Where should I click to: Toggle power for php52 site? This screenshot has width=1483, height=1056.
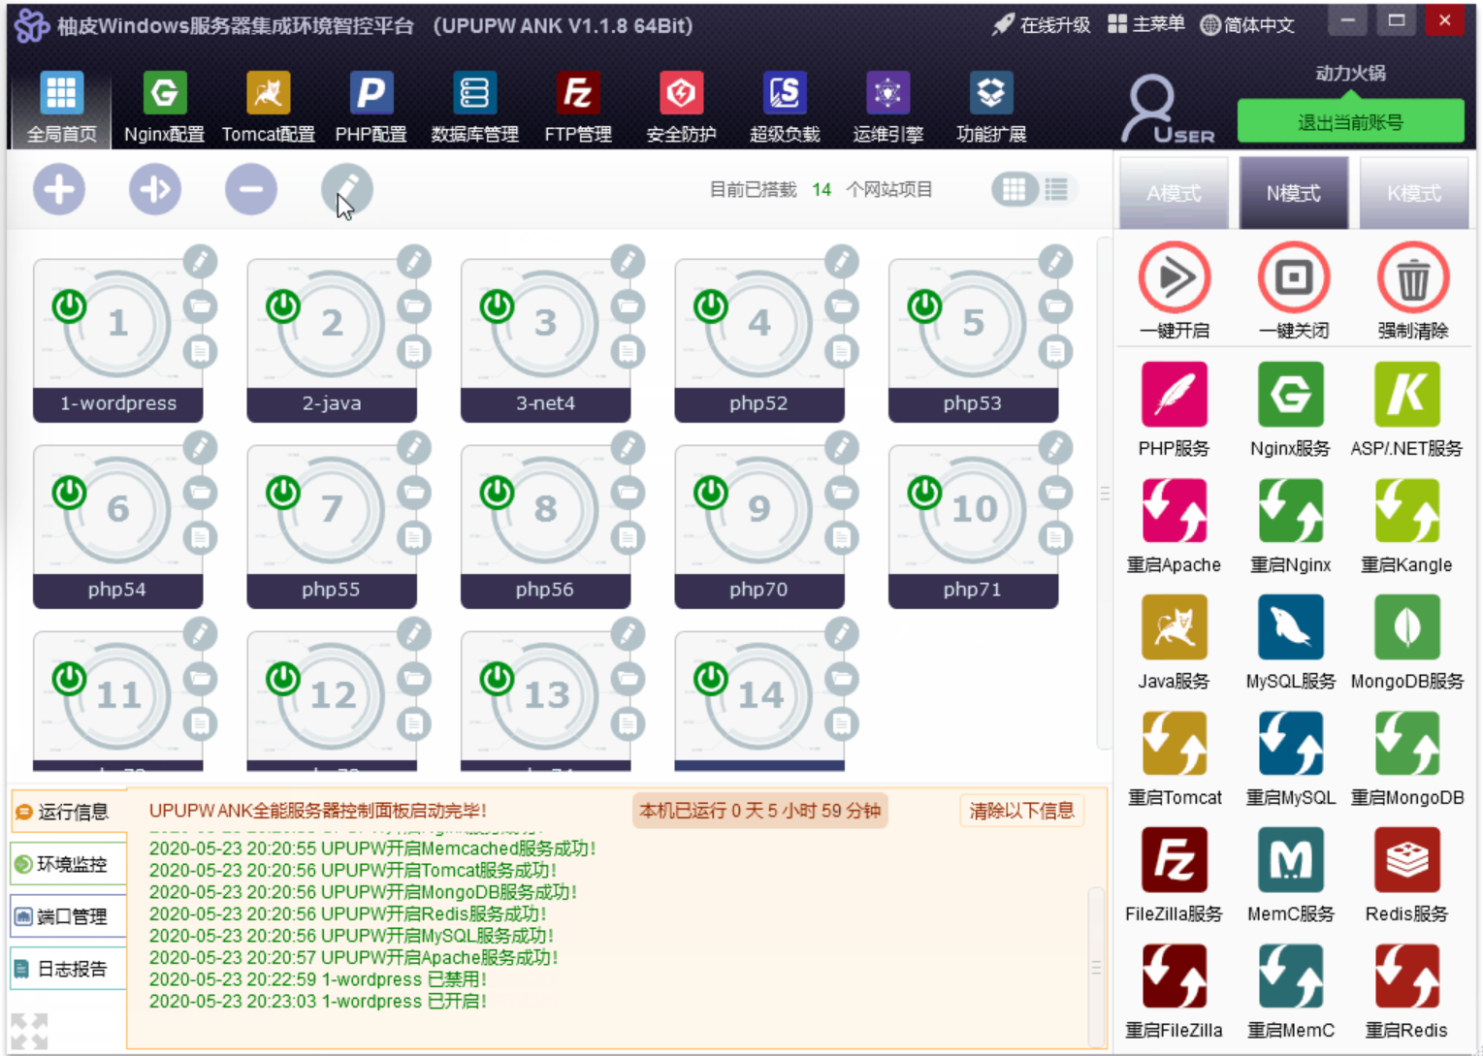click(x=711, y=306)
